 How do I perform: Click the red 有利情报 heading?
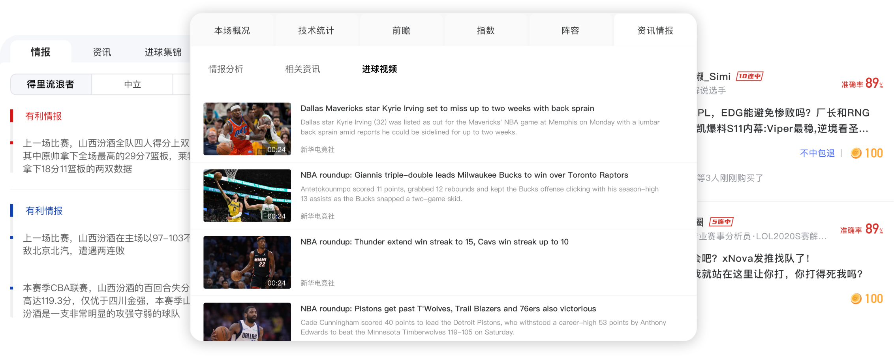pos(43,116)
